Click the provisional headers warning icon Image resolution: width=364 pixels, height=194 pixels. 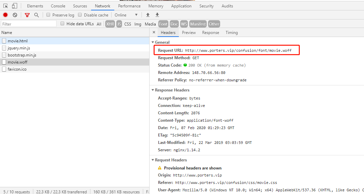[x=160, y=168]
